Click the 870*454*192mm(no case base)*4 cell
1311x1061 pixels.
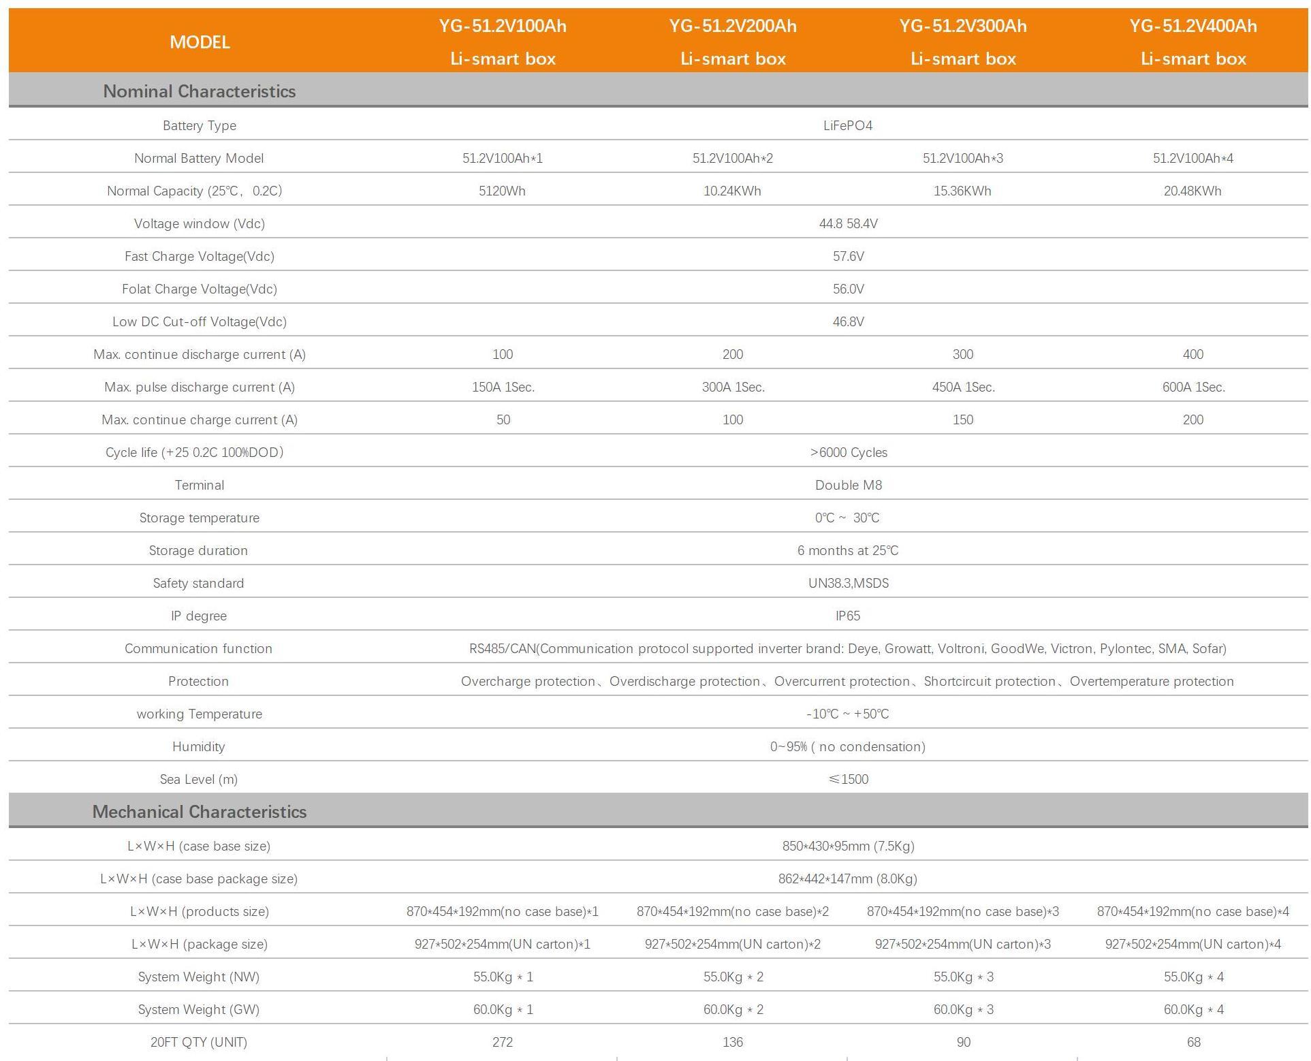(x=1193, y=911)
